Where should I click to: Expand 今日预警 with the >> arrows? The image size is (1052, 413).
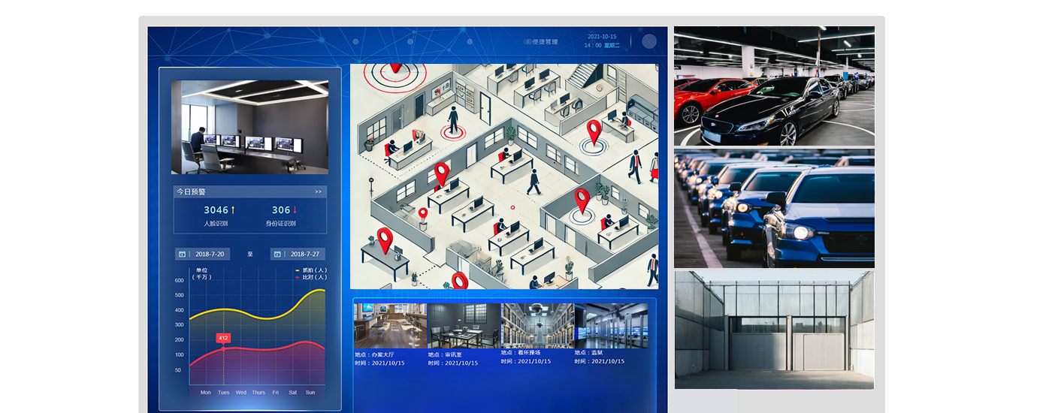tap(318, 192)
